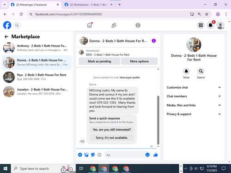View site information icon in address bar

31,14
